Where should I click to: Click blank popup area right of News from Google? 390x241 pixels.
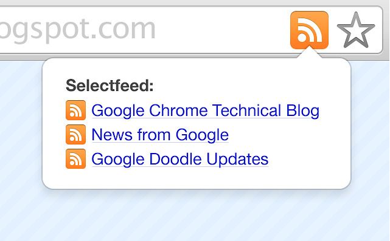(286, 135)
